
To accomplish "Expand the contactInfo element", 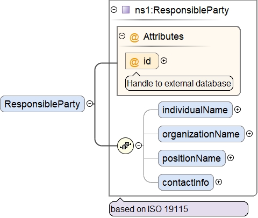I will point(219,182).
